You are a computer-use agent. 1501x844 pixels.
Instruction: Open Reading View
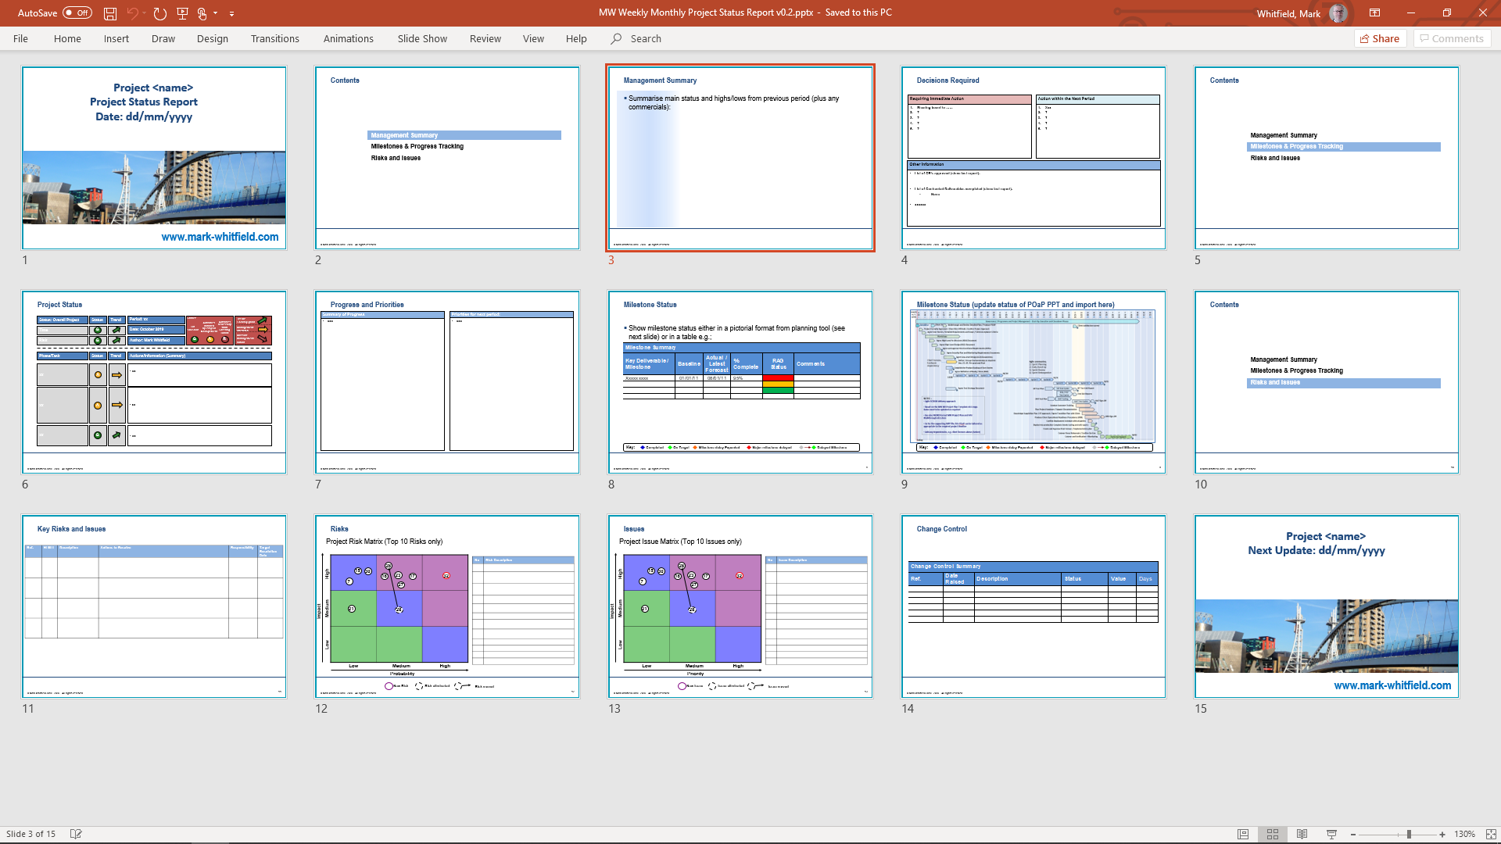pyautogui.click(x=1301, y=834)
